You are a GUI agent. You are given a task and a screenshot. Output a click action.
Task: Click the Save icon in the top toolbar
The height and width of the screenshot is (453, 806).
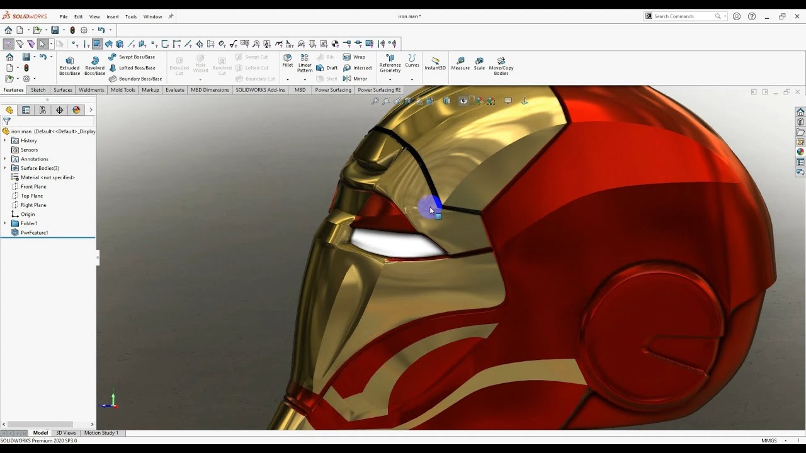pyautogui.click(x=55, y=30)
